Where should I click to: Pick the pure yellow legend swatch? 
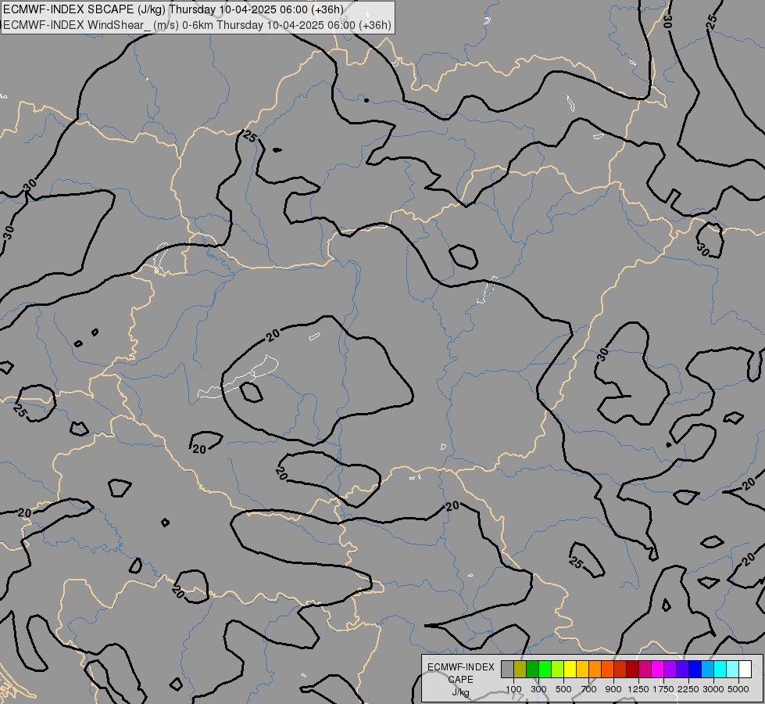tap(570, 670)
